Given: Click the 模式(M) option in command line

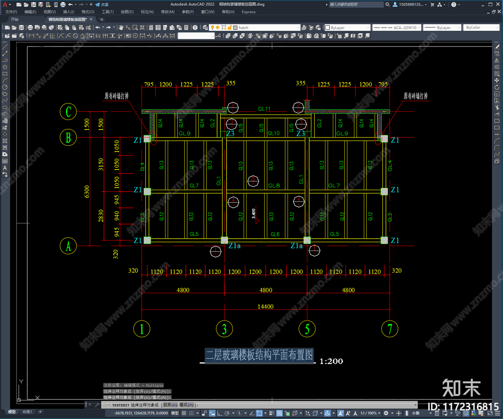Looking at the screenshot, I should pyautogui.click(x=187, y=405).
